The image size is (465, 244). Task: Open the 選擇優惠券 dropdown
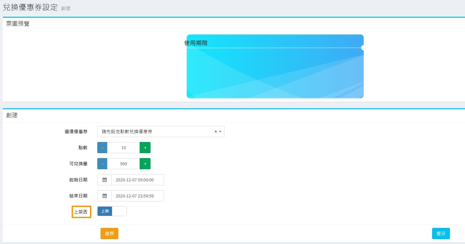tap(154, 132)
